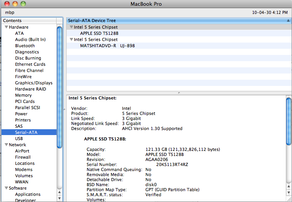The height and width of the screenshot is (202, 292).
Task: Select Volumes under Network
Action: pos(24,176)
